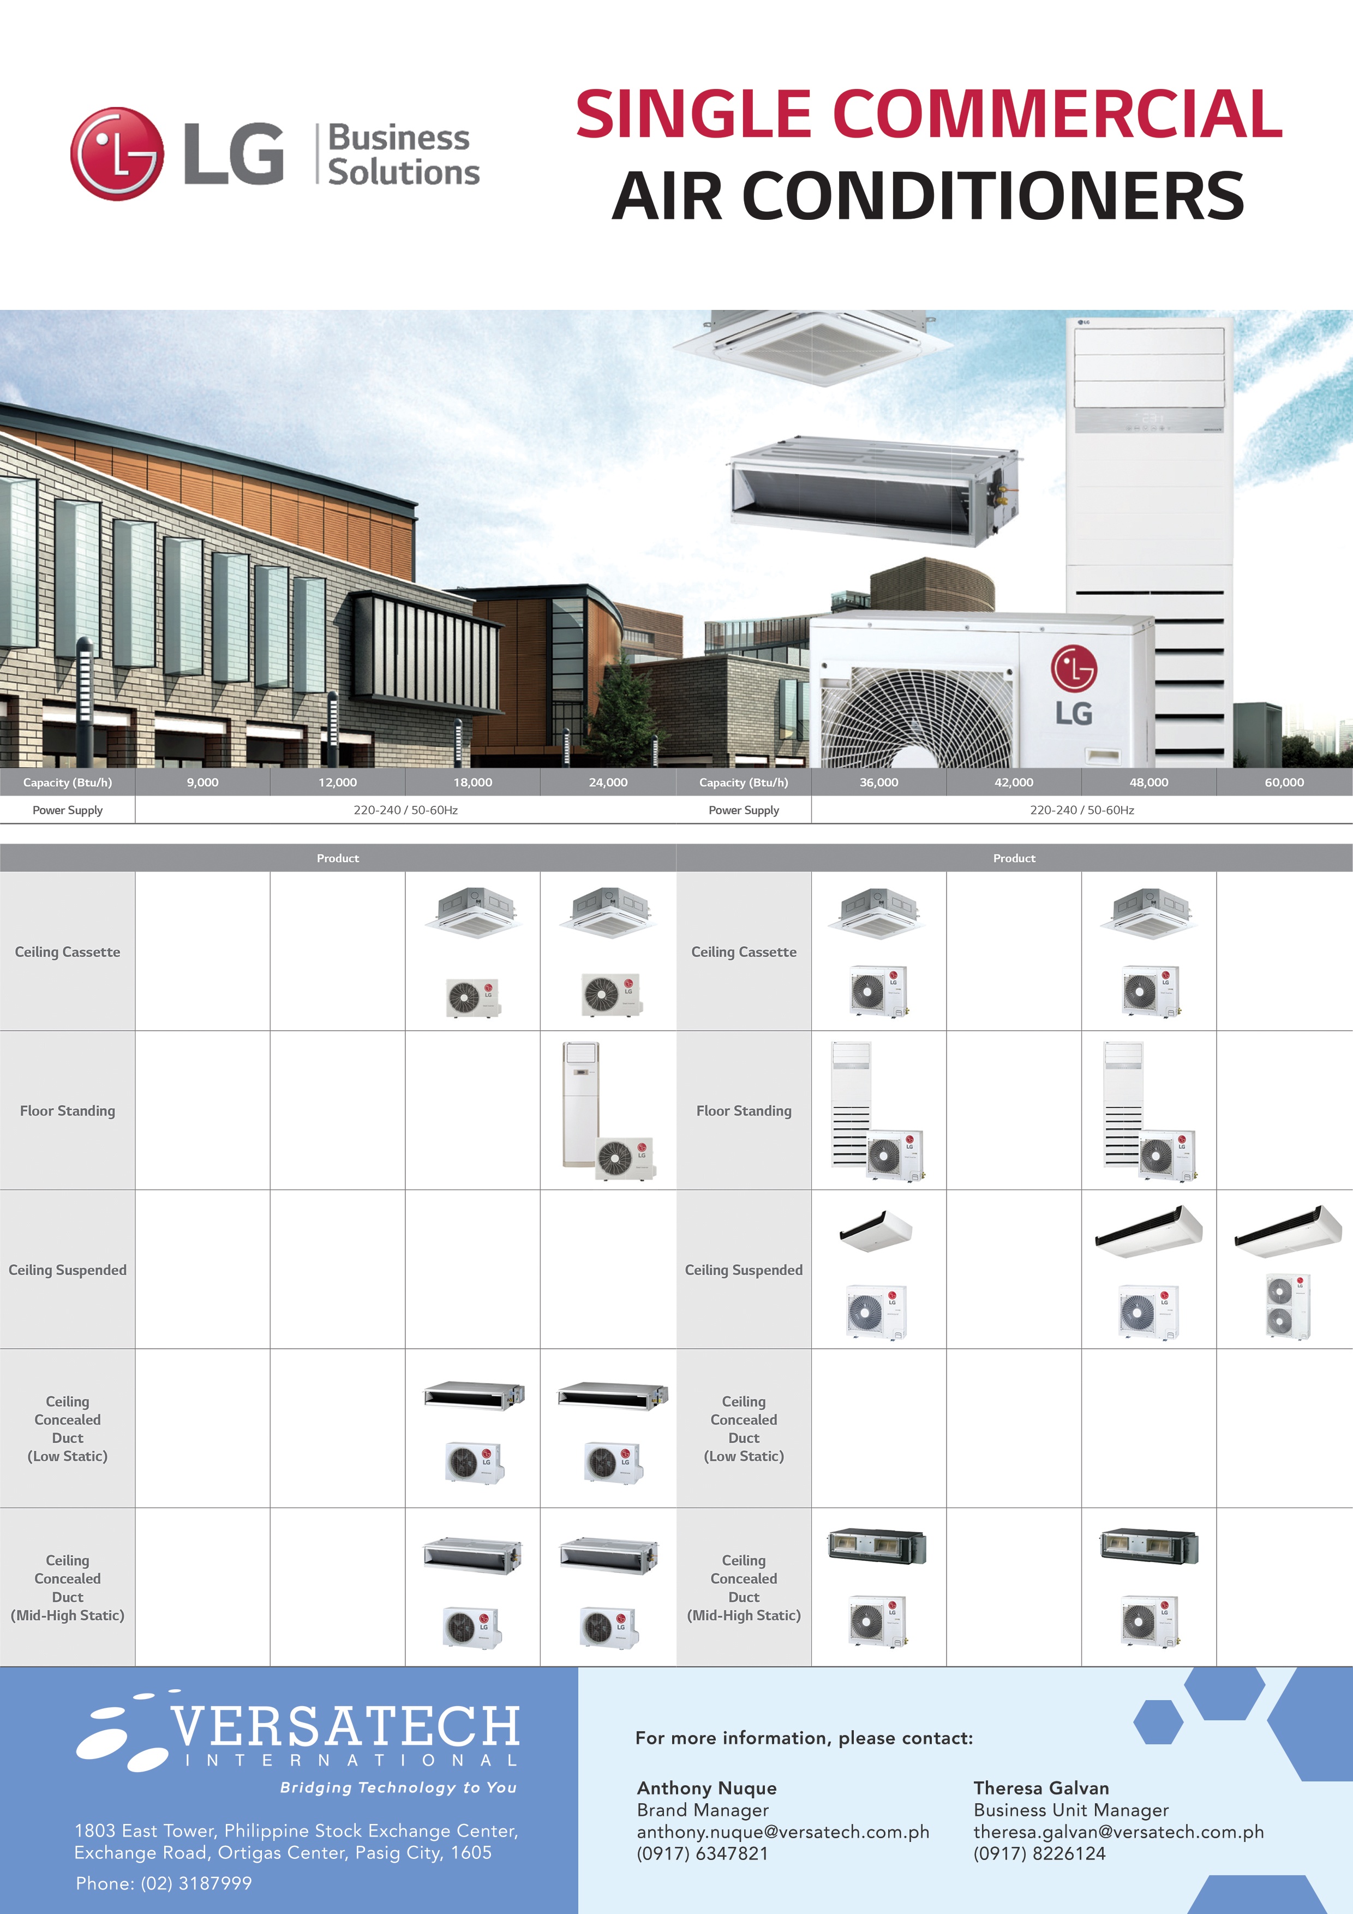Click the right Floor Standing row label

click(744, 1110)
